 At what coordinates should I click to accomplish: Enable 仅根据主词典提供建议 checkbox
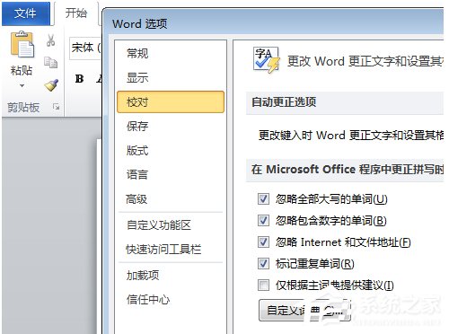263,285
